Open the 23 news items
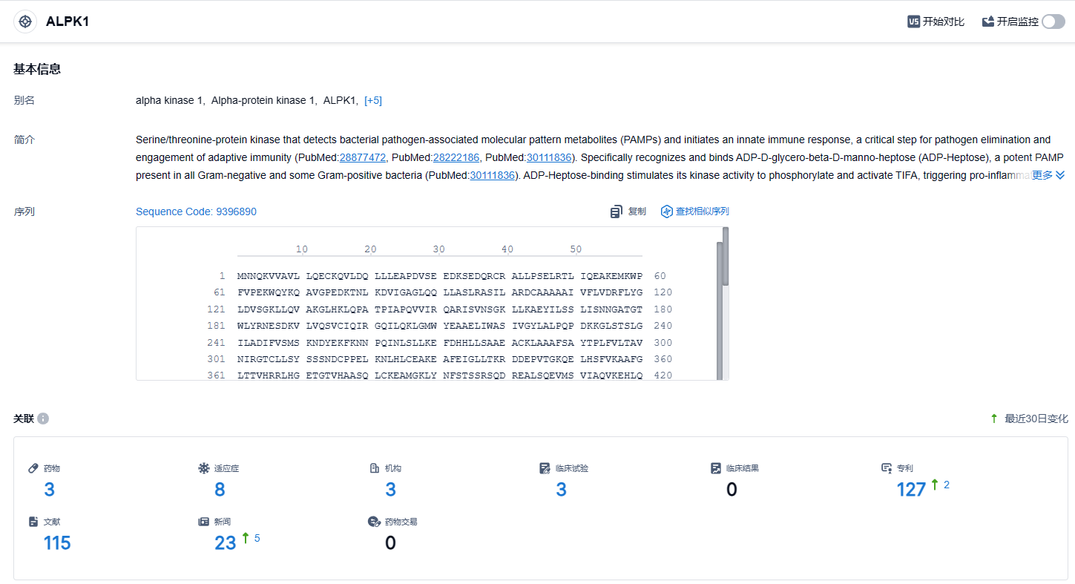1075x584 pixels. 225,543
